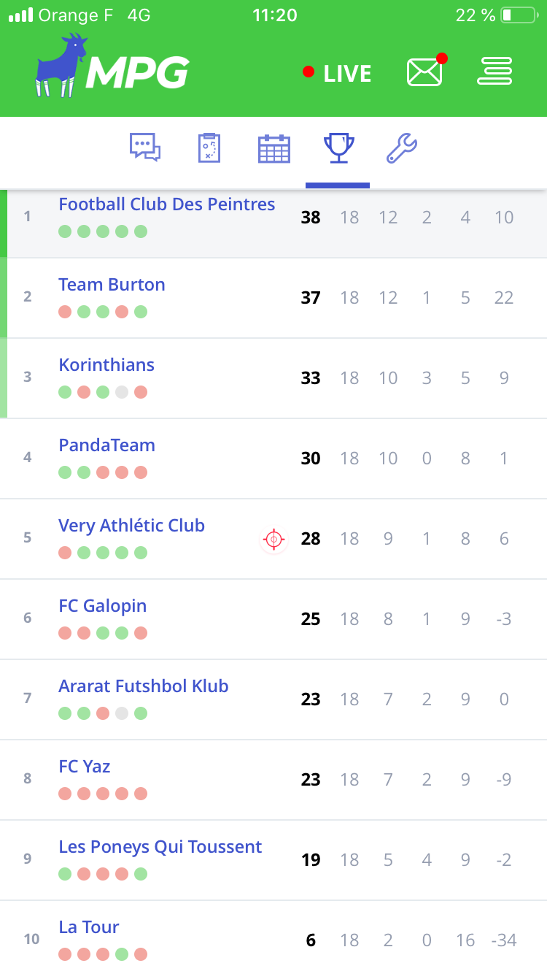
Task: Tap the red target icon beside Very Athlétic Club
Action: [x=274, y=540]
